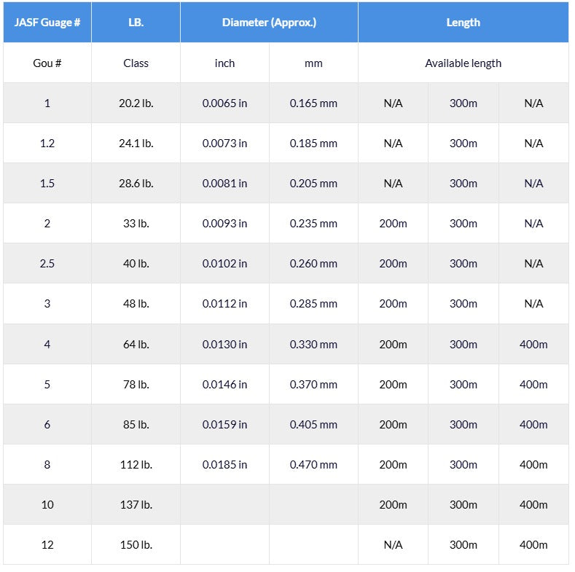Click the 0.0159 in diameter cell
This screenshot has width=575, height=572.
[x=224, y=424]
